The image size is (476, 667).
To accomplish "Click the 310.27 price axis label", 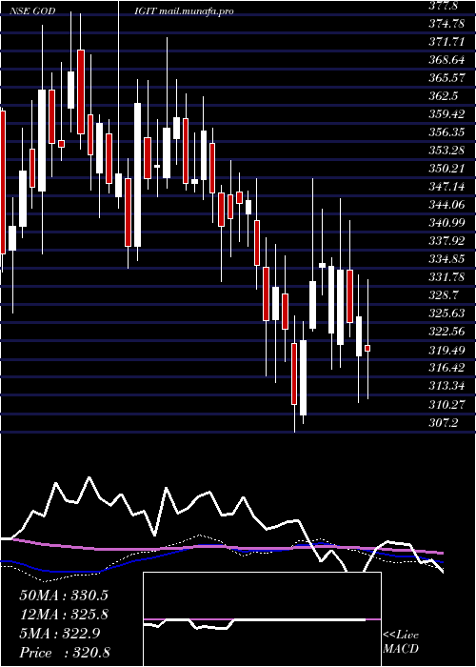I will (446, 403).
